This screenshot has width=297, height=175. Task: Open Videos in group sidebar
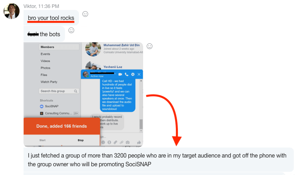pyautogui.click(x=45, y=61)
